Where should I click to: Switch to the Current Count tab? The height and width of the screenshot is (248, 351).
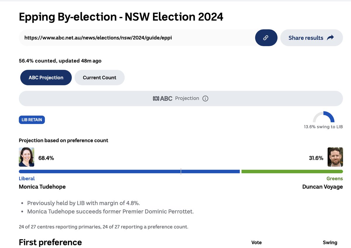click(x=99, y=77)
